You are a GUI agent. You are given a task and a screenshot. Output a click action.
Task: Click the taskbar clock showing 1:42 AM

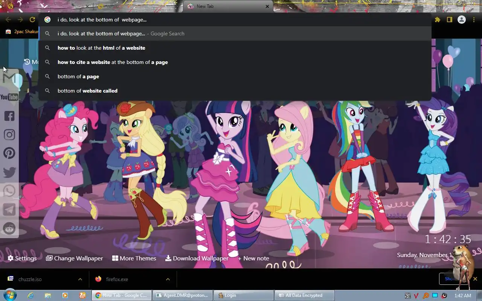point(463,296)
